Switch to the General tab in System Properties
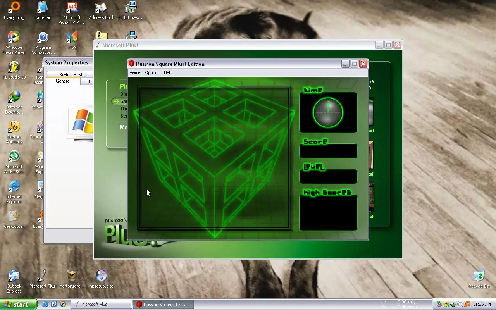This screenshot has height=310, width=496. [x=63, y=81]
